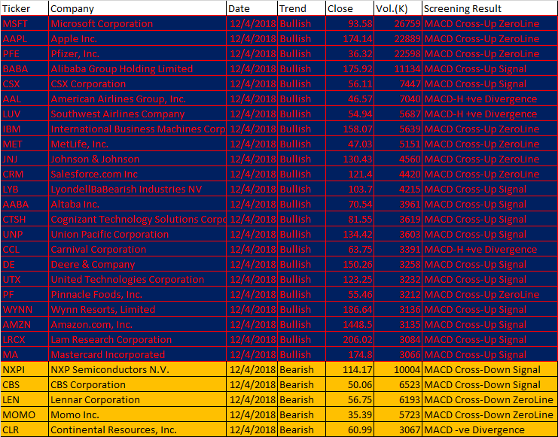The height and width of the screenshot is (437, 558).
Task: Select the Altaba Inc. cell
Action: click(x=137, y=204)
